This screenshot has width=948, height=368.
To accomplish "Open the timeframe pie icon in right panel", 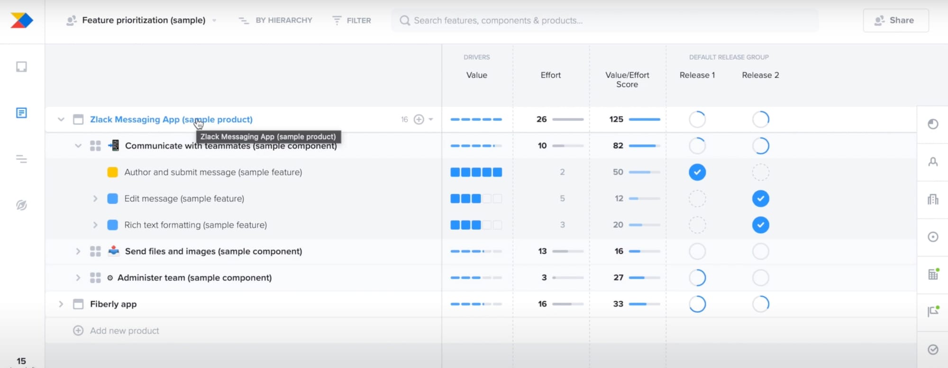I will click(x=933, y=124).
